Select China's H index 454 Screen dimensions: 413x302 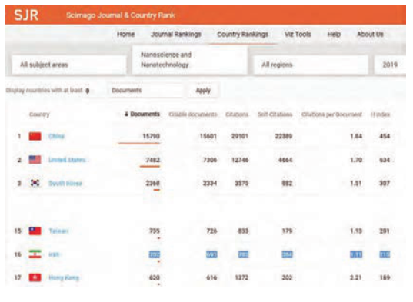[385, 136]
